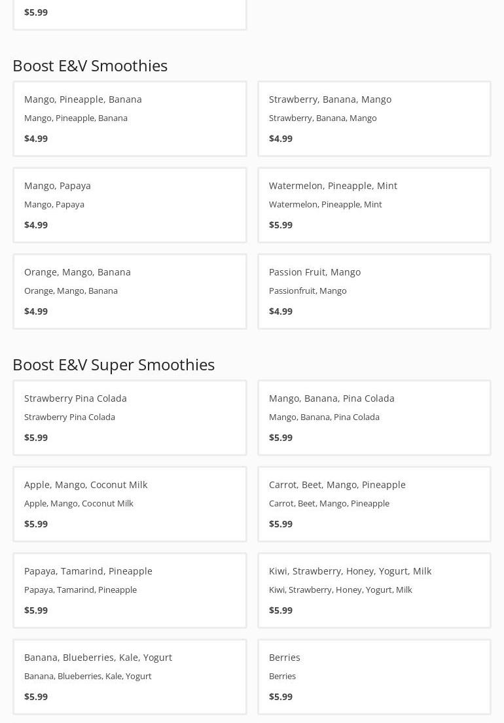Select Kiwi, Strawberry, Honey, Yogurt, Milk smoothie

pyautogui.click(x=374, y=590)
